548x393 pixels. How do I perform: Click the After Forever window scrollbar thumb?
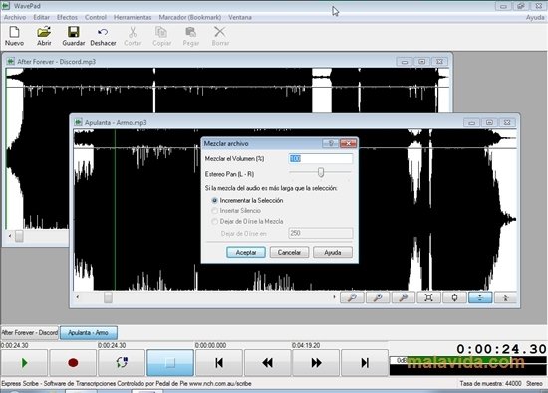(19, 236)
